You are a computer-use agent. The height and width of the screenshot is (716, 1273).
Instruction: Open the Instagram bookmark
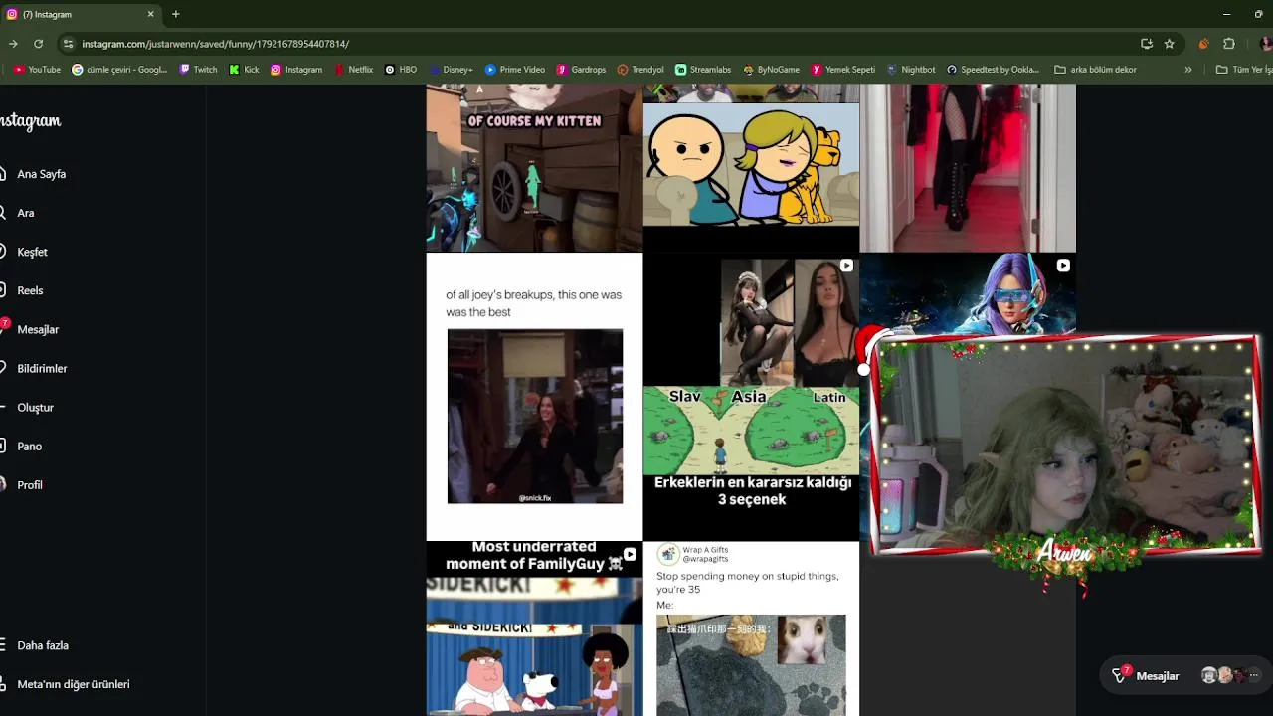click(296, 70)
